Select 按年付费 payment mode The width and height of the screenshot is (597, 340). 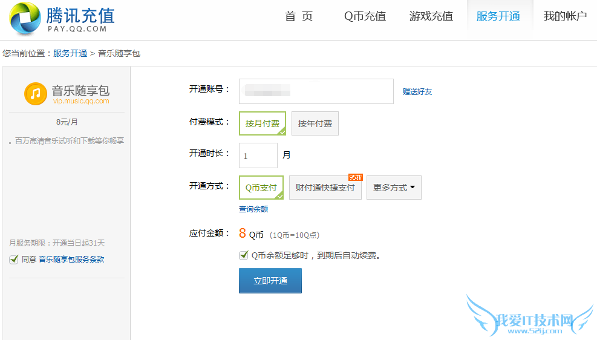tap(315, 123)
